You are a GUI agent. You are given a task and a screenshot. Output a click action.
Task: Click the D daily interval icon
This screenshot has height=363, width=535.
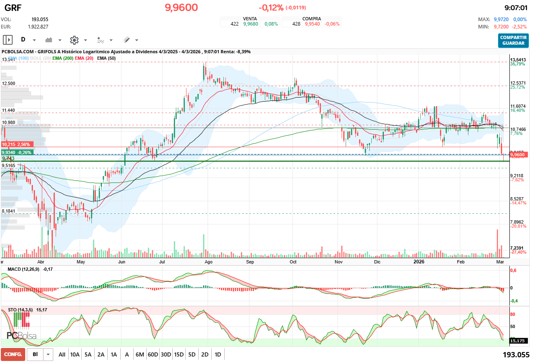click(x=23, y=40)
